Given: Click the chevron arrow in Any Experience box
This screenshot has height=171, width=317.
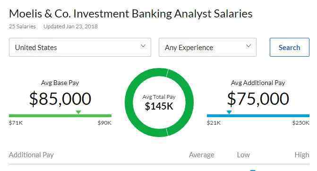Looking at the screenshot, I should (248, 46).
